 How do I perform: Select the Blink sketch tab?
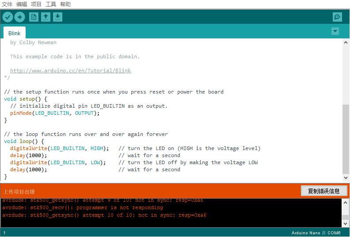coord(15,33)
